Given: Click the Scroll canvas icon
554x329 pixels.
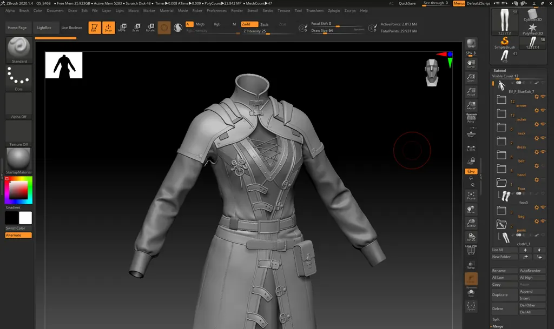Looking at the screenshot, I should [471, 64].
